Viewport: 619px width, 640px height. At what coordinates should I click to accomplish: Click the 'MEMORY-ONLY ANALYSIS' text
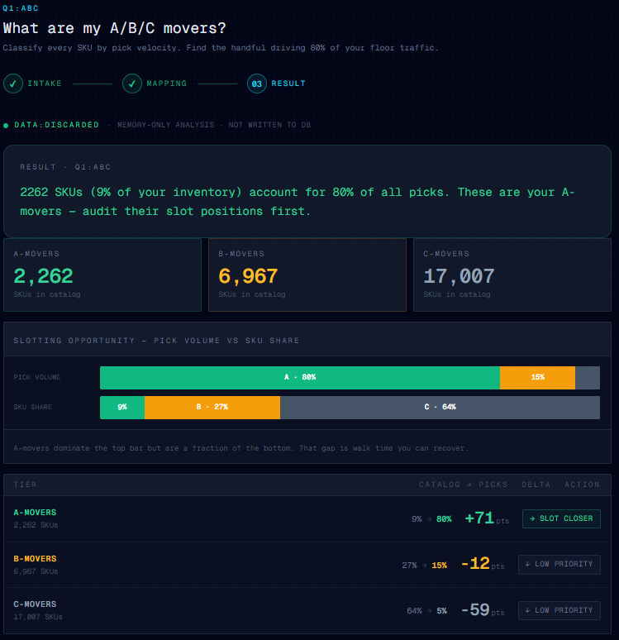pos(165,125)
